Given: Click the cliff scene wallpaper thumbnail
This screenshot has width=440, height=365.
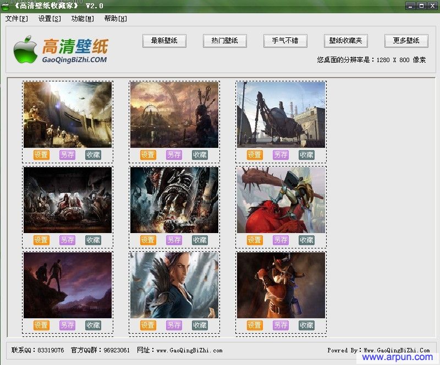Looking at the screenshot, I should pyautogui.click(x=67, y=285).
